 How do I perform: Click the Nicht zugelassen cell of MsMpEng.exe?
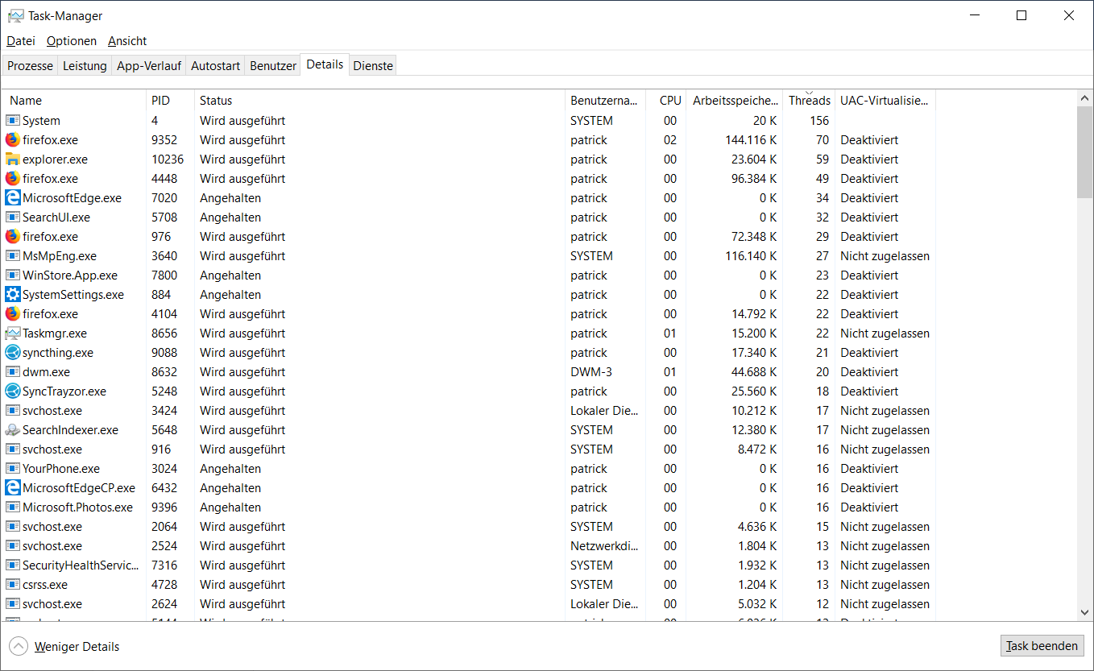tap(885, 255)
